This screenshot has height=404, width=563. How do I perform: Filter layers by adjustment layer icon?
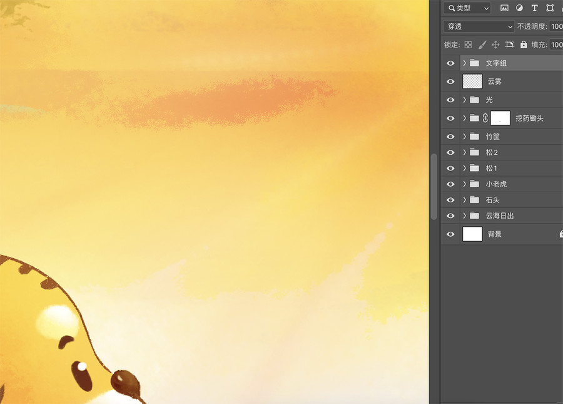[x=519, y=8]
